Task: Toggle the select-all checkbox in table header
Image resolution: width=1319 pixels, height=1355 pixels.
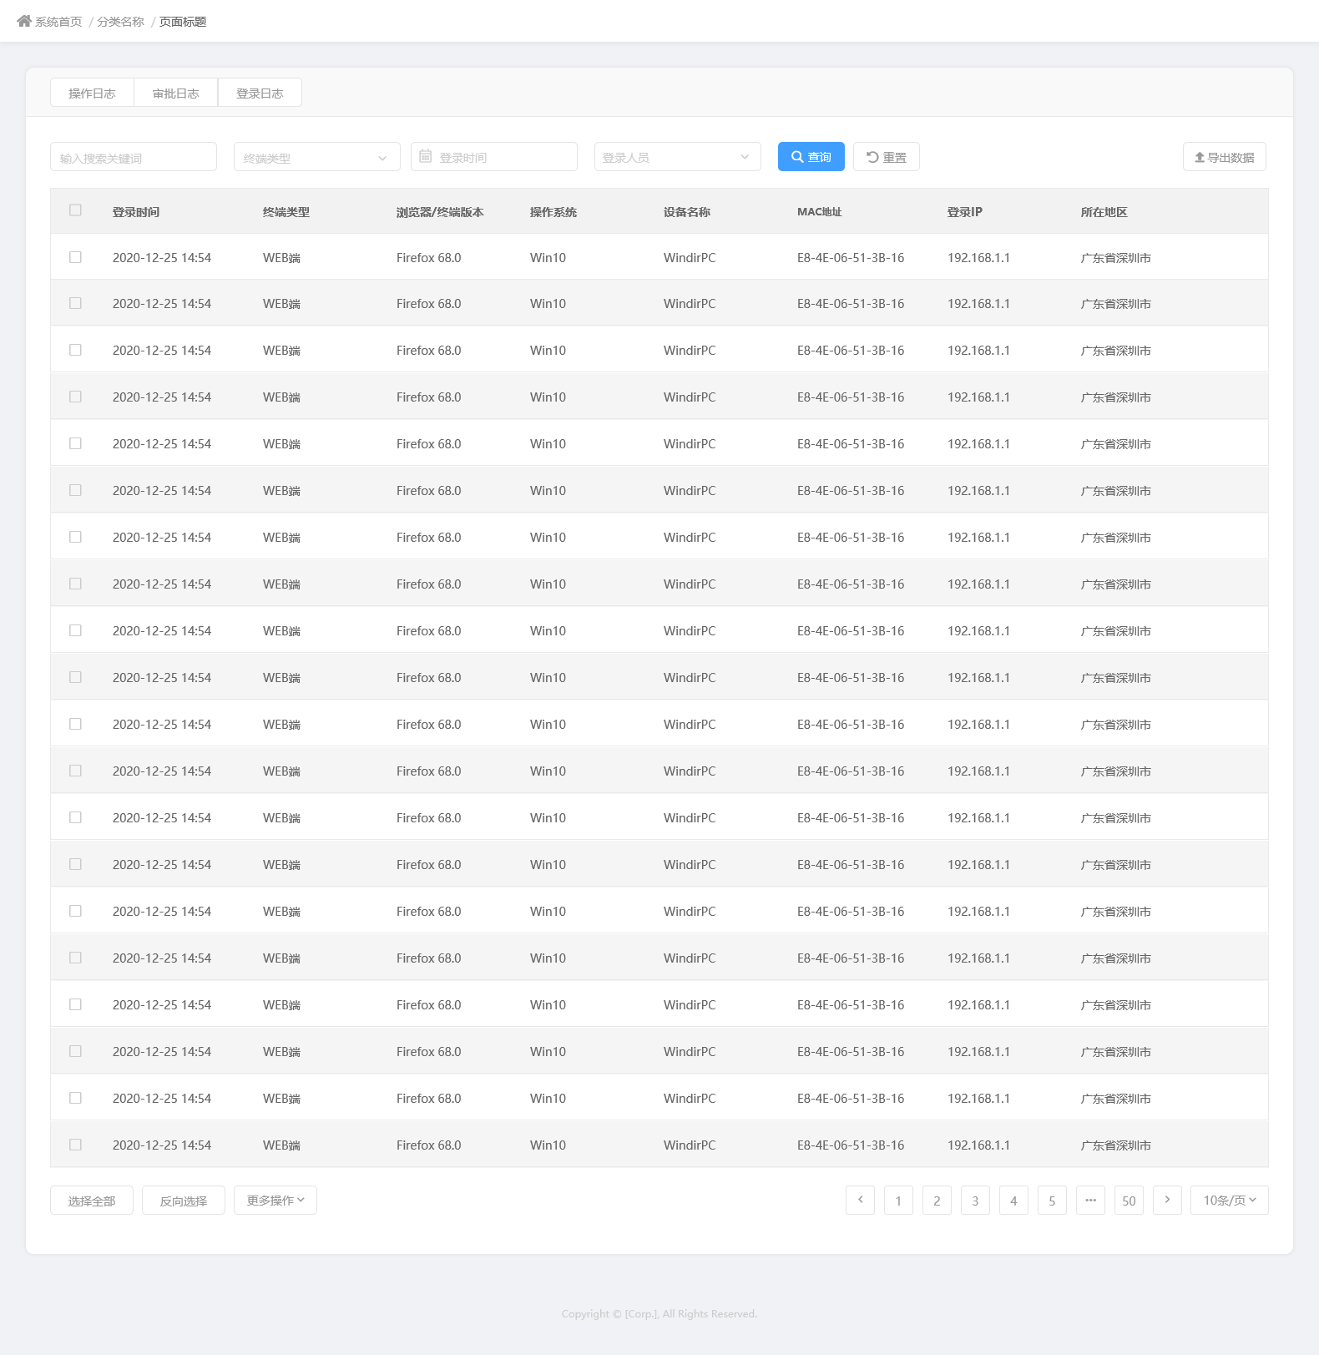Action: coord(75,210)
